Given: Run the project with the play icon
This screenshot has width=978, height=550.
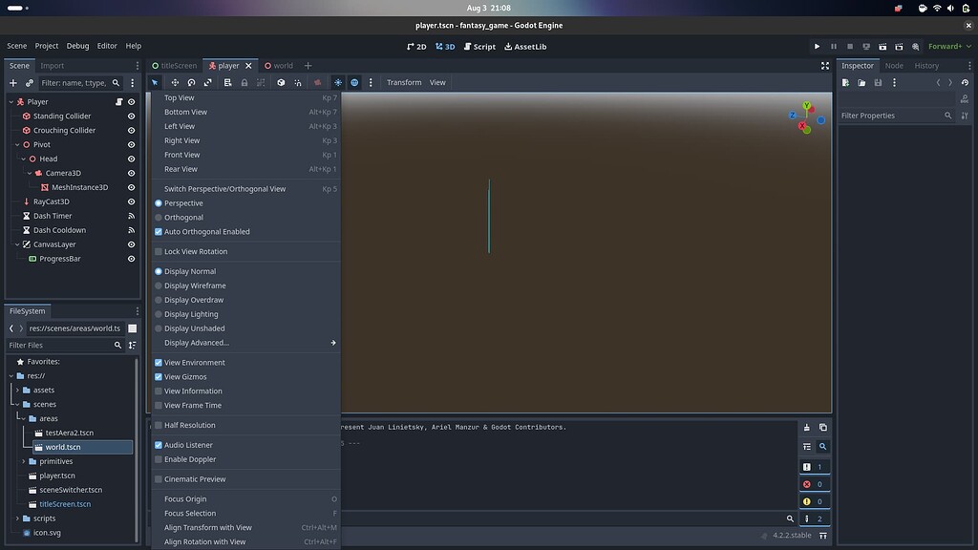Looking at the screenshot, I should click(x=817, y=46).
